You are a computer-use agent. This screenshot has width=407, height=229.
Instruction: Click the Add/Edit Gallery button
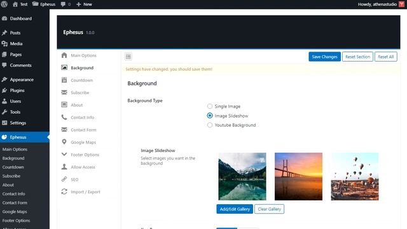(235, 209)
